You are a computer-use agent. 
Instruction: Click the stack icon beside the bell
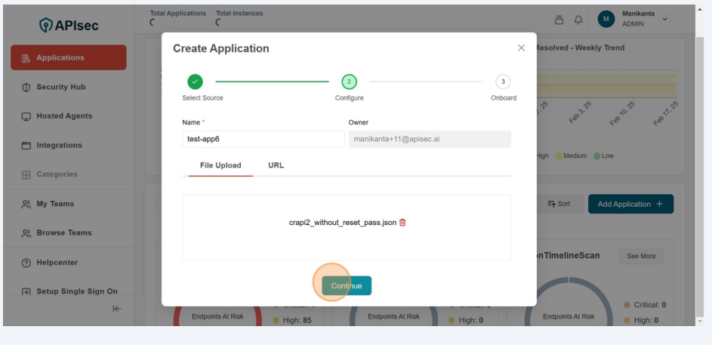[x=559, y=20]
